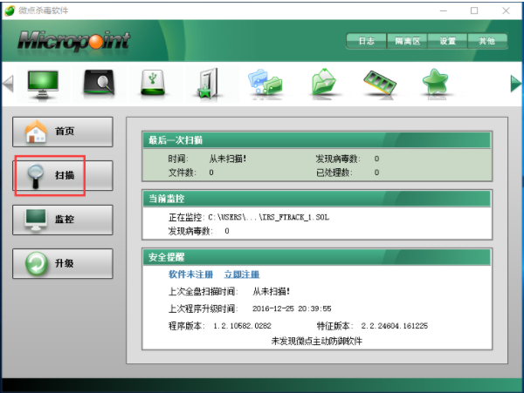Click the monitored path C:\USERS\...\IBS_FTRACK_1.SOL
This screenshot has width=524, height=393.
pos(269,217)
